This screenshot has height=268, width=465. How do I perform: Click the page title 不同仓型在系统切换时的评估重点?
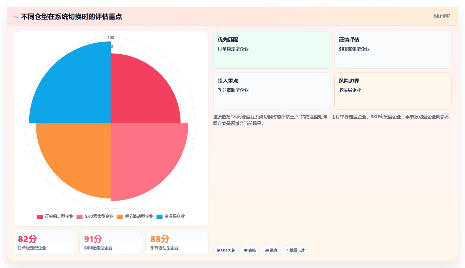pyautogui.click(x=71, y=17)
